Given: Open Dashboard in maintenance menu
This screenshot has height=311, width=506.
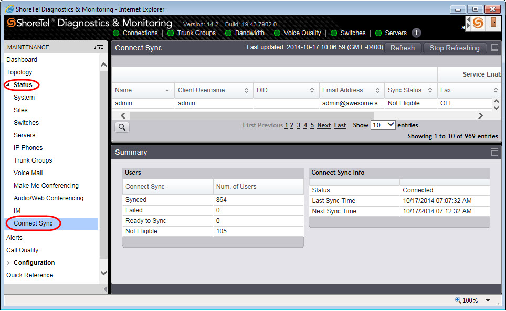Looking at the screenshot, I should 22,60.
